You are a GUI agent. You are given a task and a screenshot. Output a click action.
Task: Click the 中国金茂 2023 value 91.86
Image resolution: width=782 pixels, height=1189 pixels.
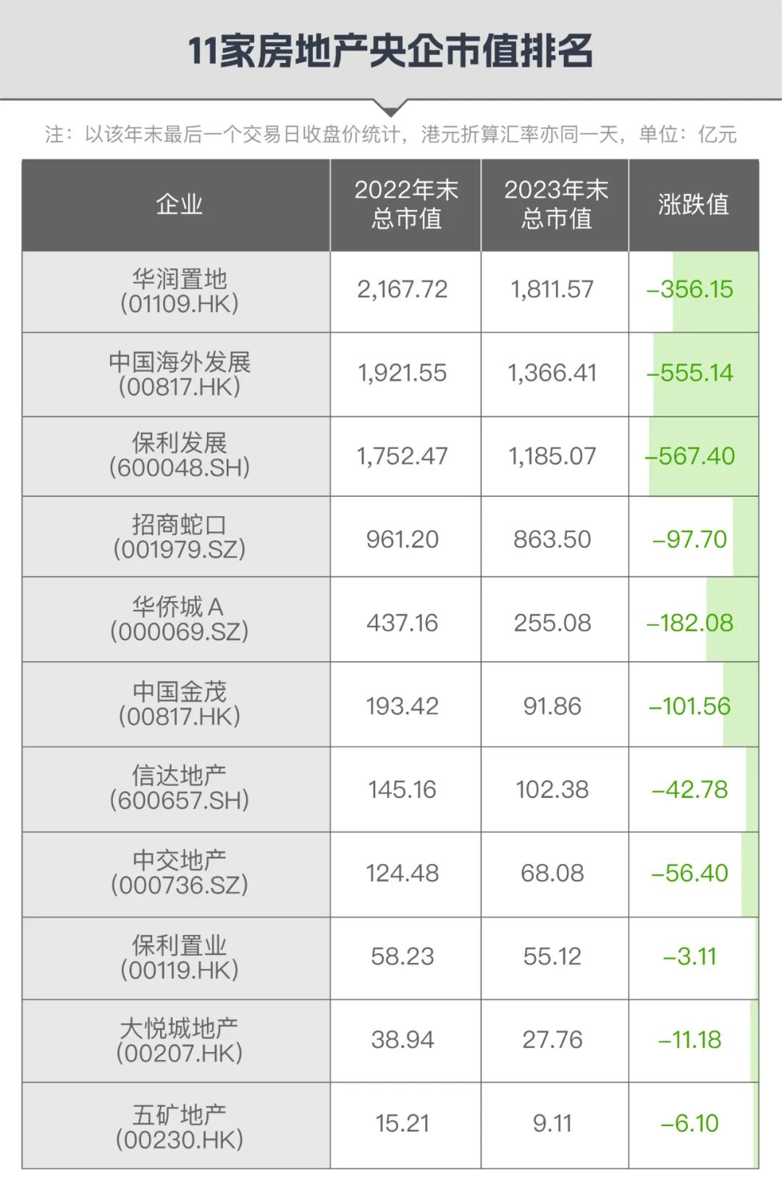(552, 706)
